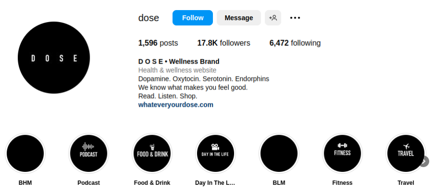434x193 pixels.
Task: Follow the dose account
Action: 193,18
